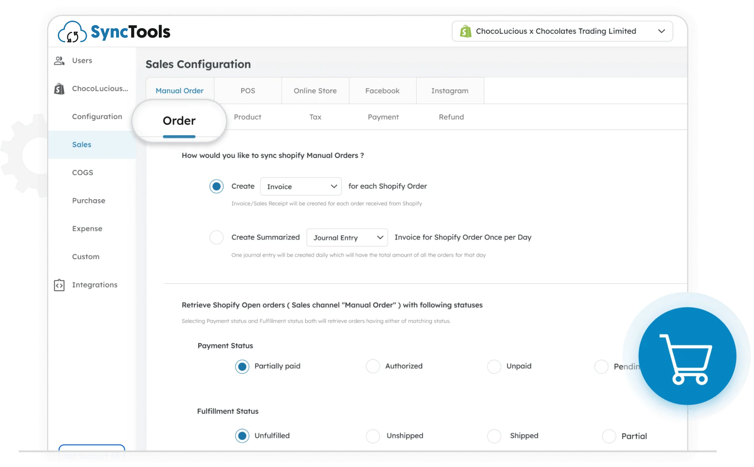This screenshot has height=467, width=754.
Task: Click the Shopify bag icon beside ChocoLucious in sidebar
Action: tap(59, 89)
